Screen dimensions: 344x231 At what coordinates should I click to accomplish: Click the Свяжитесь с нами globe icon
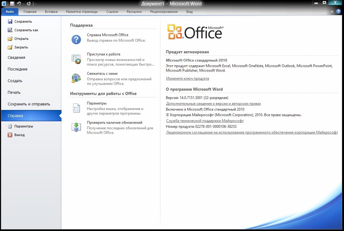coord(76,78)
